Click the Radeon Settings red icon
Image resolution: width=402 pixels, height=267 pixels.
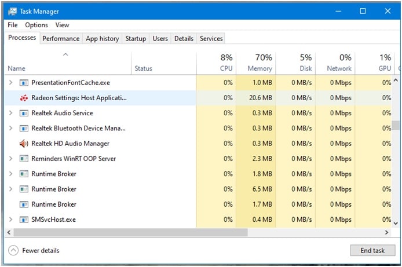click(24, 98)
